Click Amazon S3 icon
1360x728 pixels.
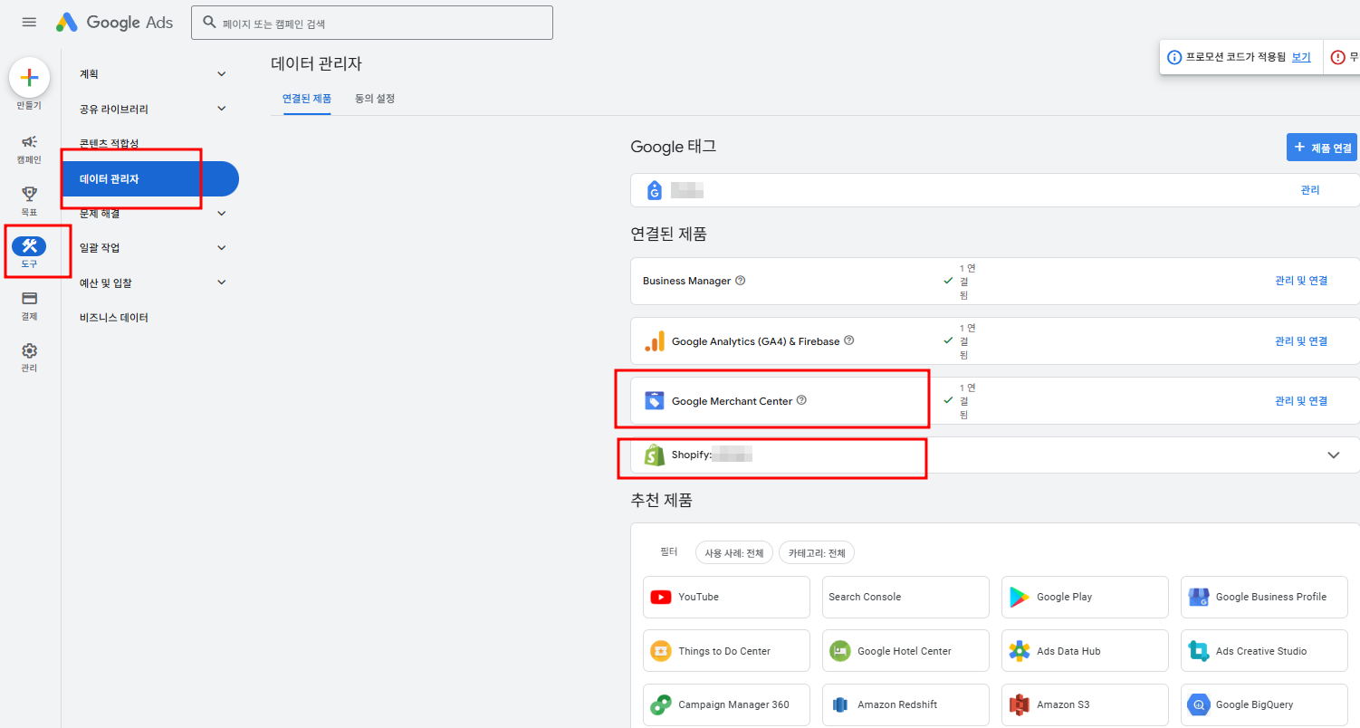tap(1020, 704)
